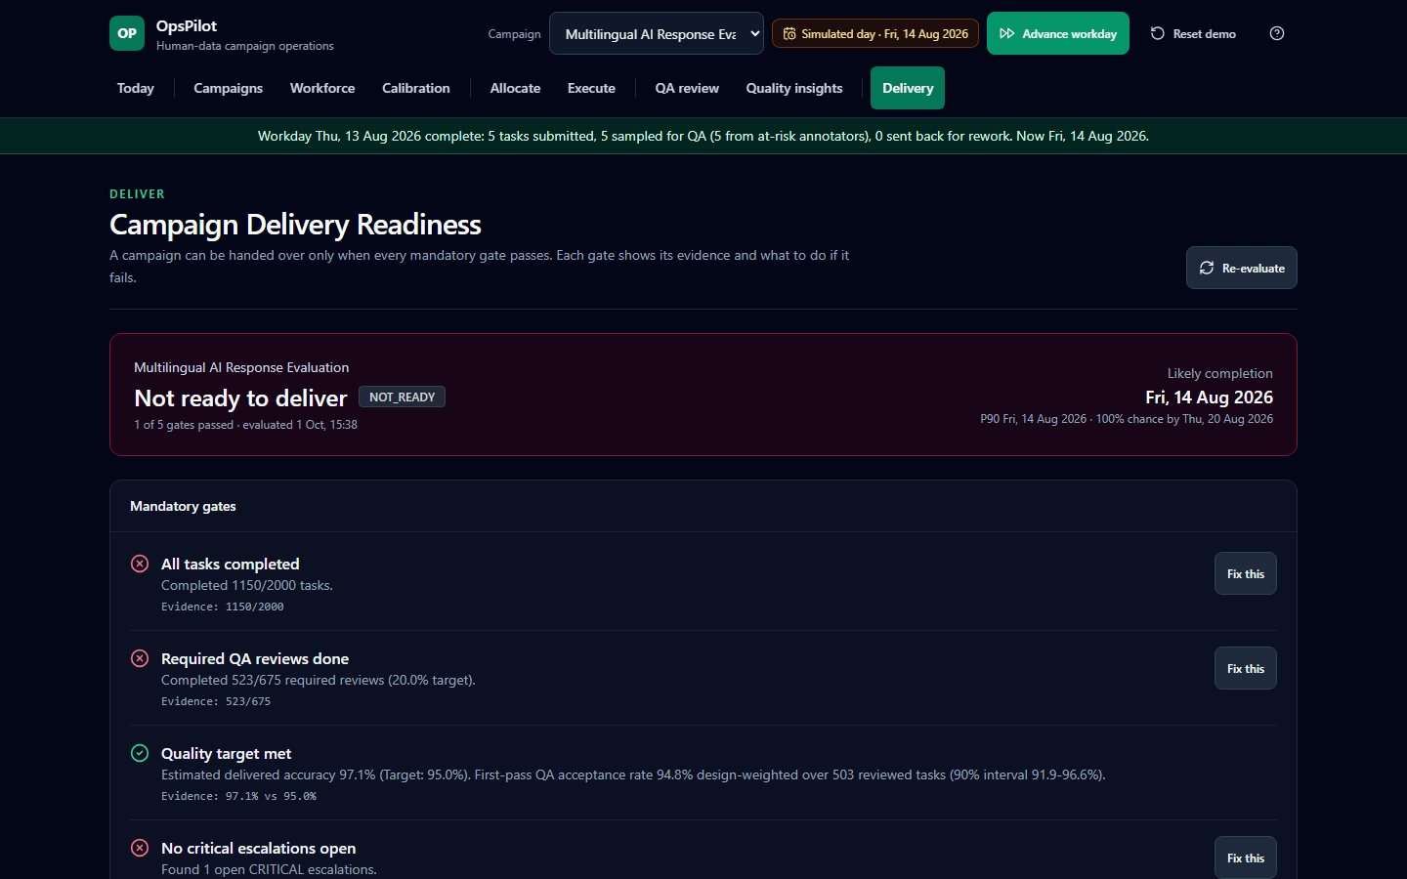
Task: Click the OP OpsPilot logo badge
Action: tap(127, 33)
